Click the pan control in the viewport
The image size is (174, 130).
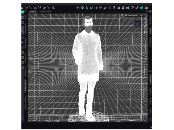tap(146, 22)
